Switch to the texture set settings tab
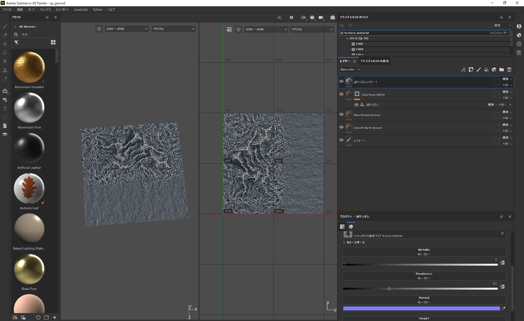The image size is (524, 321). coord(374,61)
